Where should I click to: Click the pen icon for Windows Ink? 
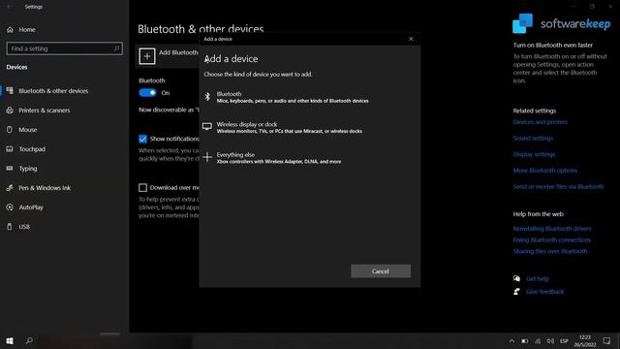pos(10,187)
